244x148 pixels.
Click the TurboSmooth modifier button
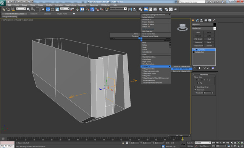tap(198, 46)
